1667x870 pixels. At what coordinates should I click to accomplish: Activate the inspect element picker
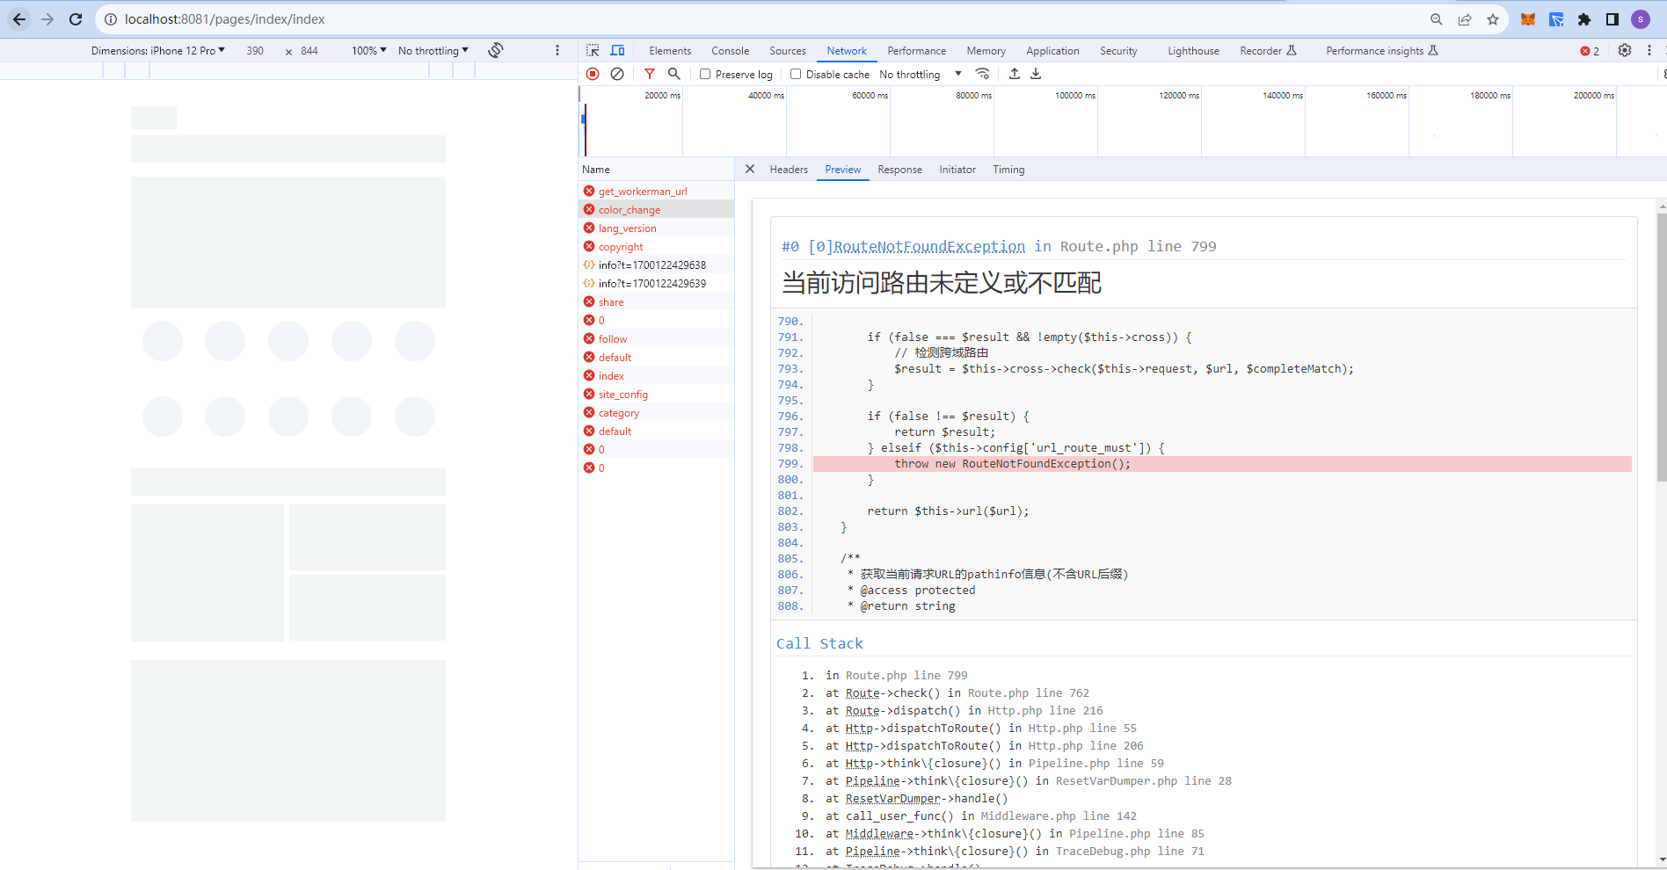pos(593,50)
